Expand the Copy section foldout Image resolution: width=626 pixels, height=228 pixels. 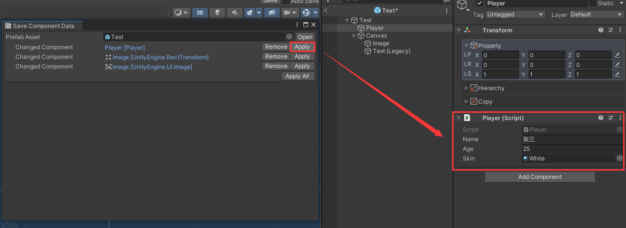[x=467, y=101]
